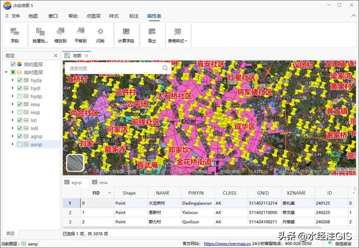Click the hydl layer type icon

26,88
